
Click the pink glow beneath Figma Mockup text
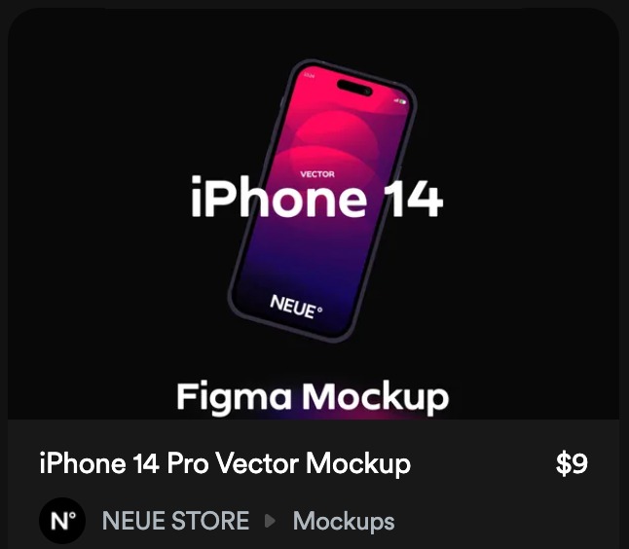(x=341, y=417)
